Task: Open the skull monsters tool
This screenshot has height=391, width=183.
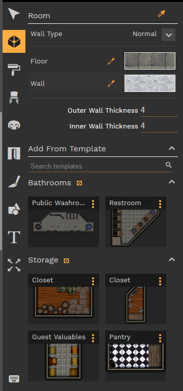Action: pyautogui.click(x=14, y=125)
